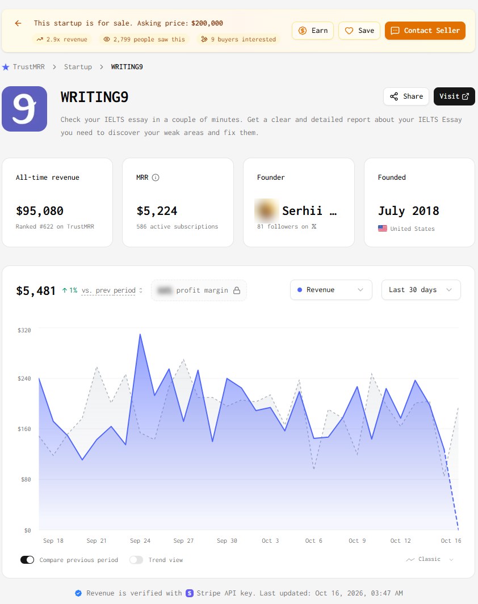Click the chat icon in Contact Seller
Image resolution: width=478 pixels, height=604 pixels.
(395, 31)
